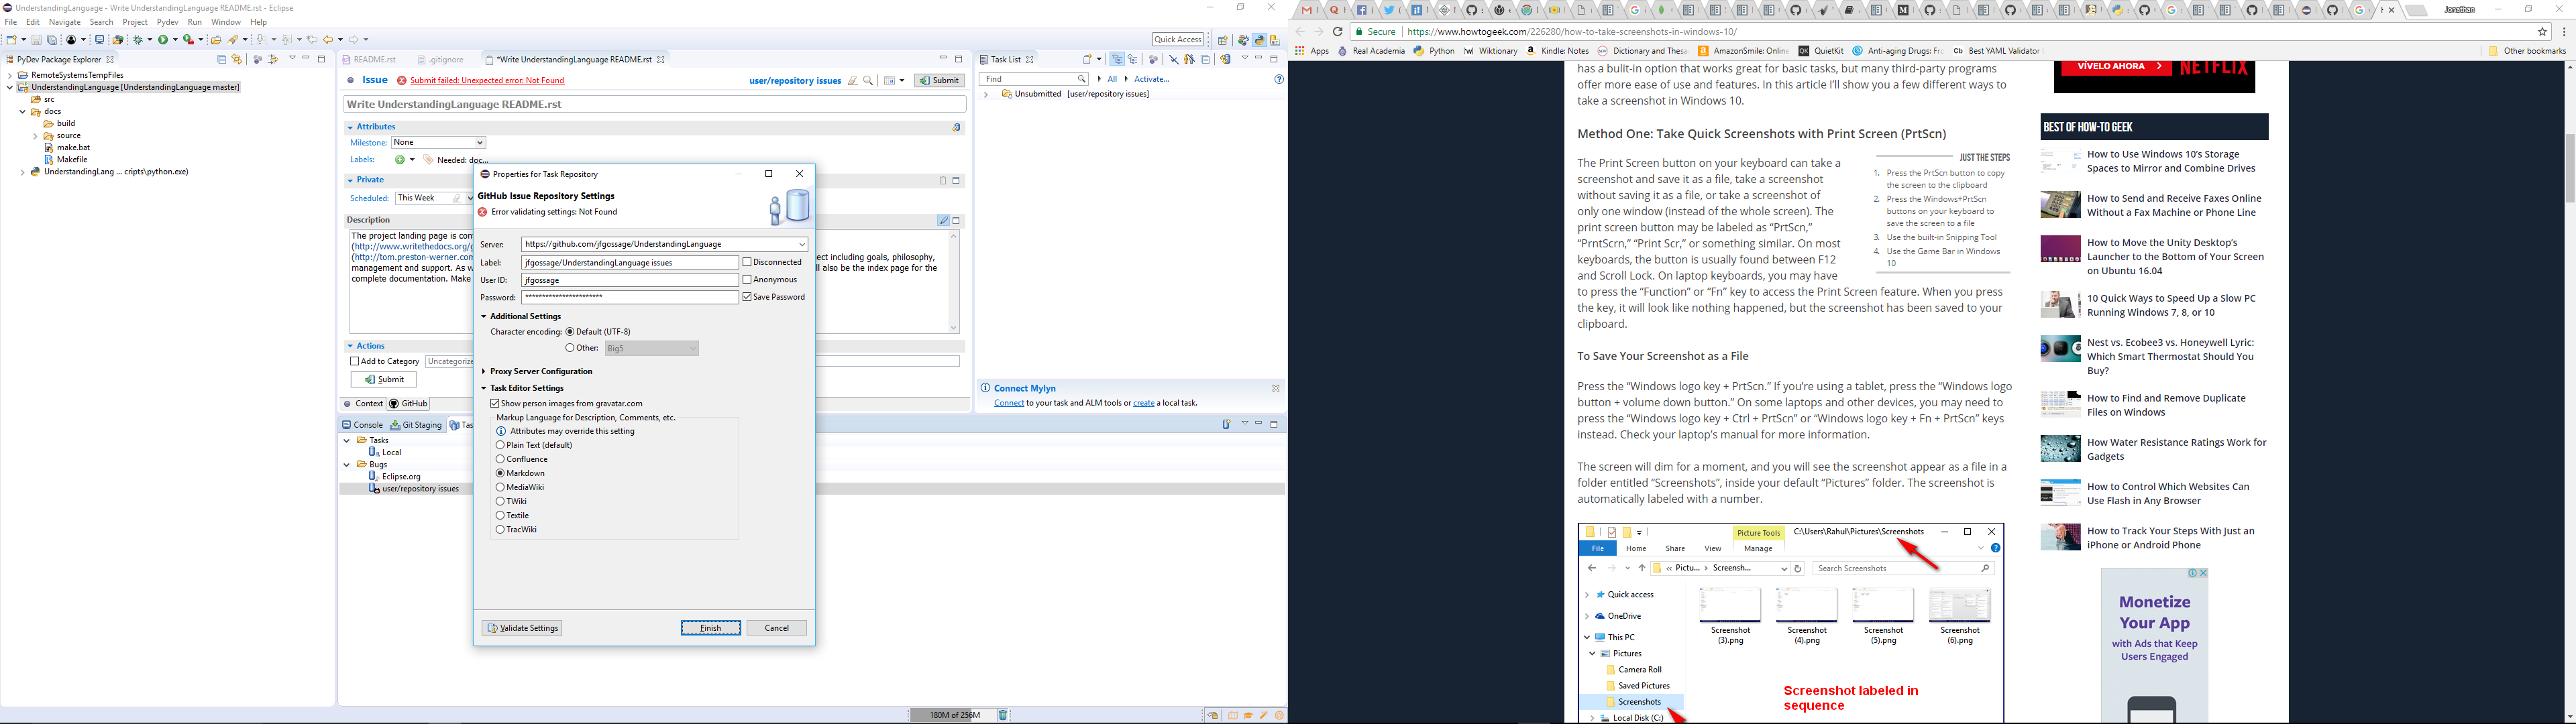
Task: Click the magnifier icon next to user/repository issues
Action: point(868,81)
